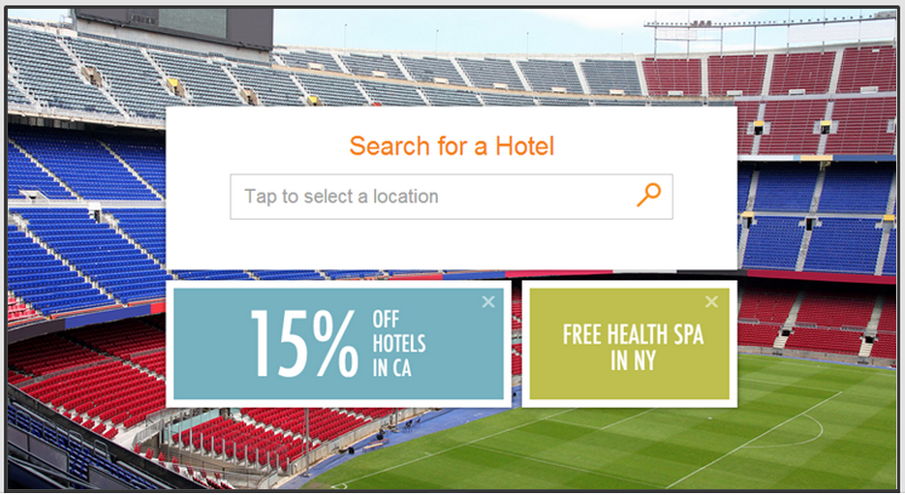Click the orange magnifier search icon
The height and width of the screenshot is (495, 905).
(x=649, y=195)
